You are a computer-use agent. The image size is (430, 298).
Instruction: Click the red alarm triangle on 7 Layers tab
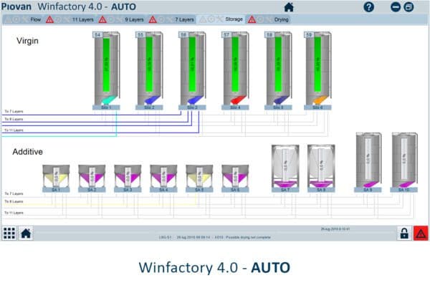click(x=153, y=19)
